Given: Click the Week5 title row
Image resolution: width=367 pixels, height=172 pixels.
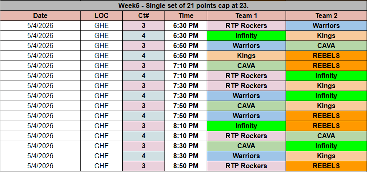Looking at the screenshot, I should click(x=183, y=6).
